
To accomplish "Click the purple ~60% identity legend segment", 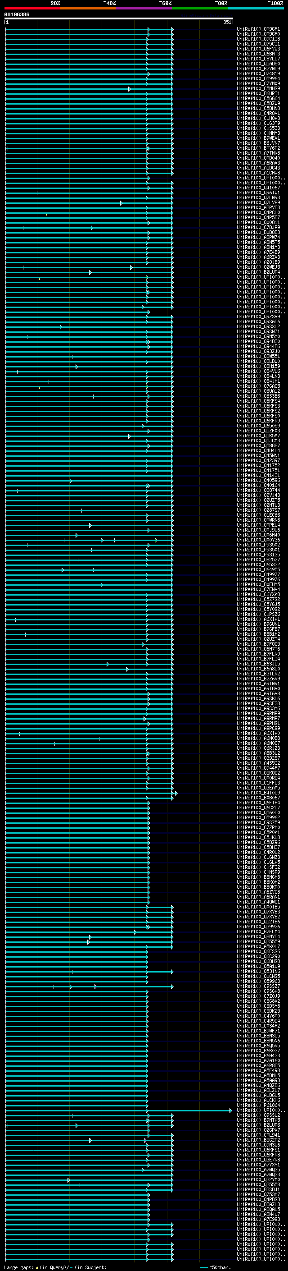I will 144,8.
